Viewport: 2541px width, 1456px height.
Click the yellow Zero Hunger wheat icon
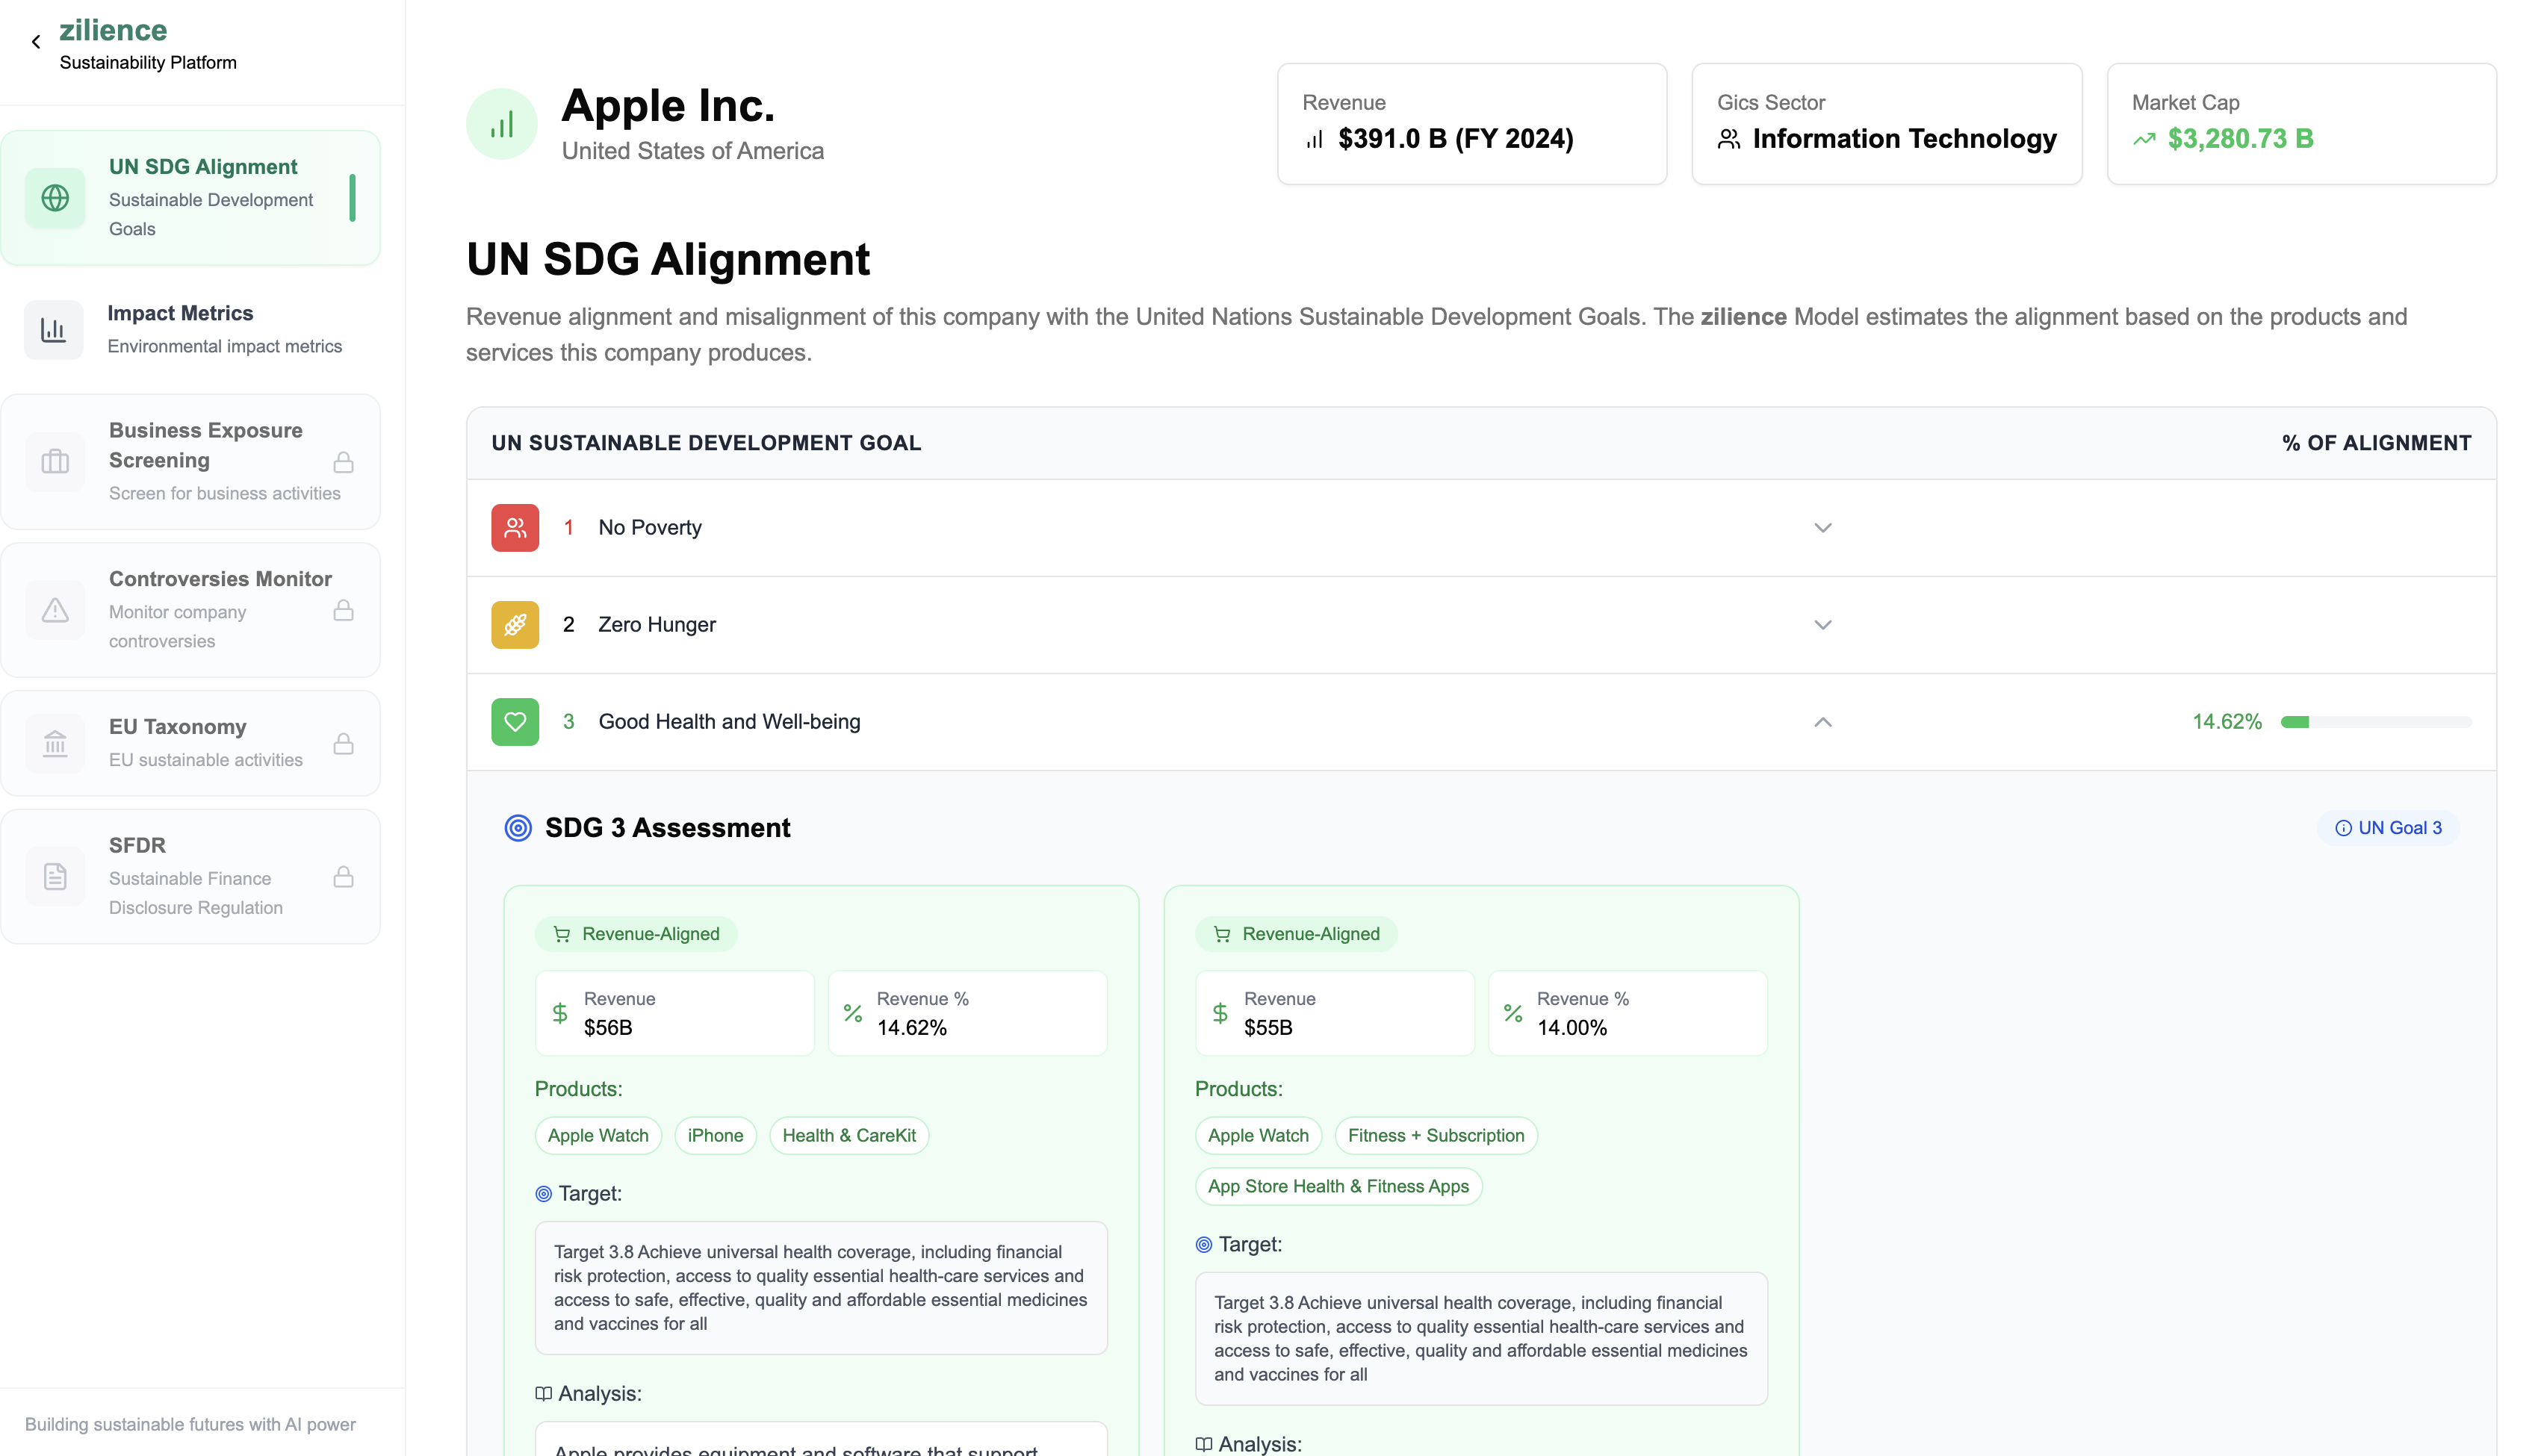point(515,625)
